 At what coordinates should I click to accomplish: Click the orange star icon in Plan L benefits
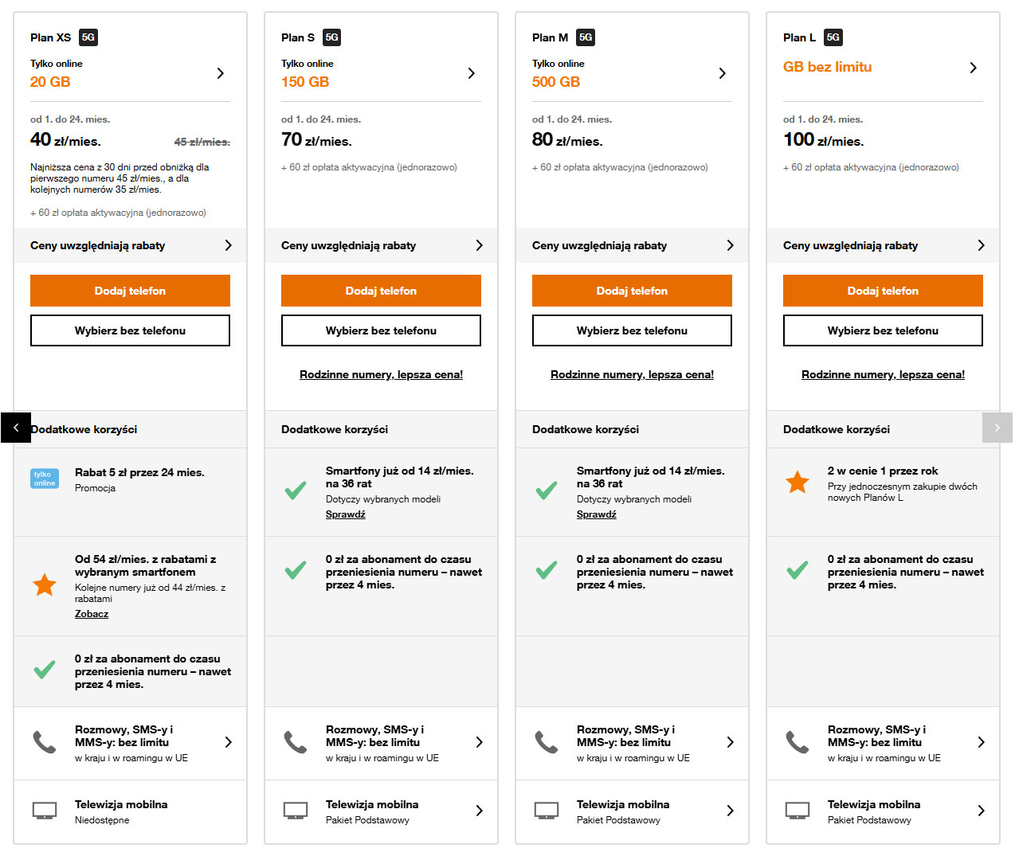pyautogui.click(x=797, y=482)
